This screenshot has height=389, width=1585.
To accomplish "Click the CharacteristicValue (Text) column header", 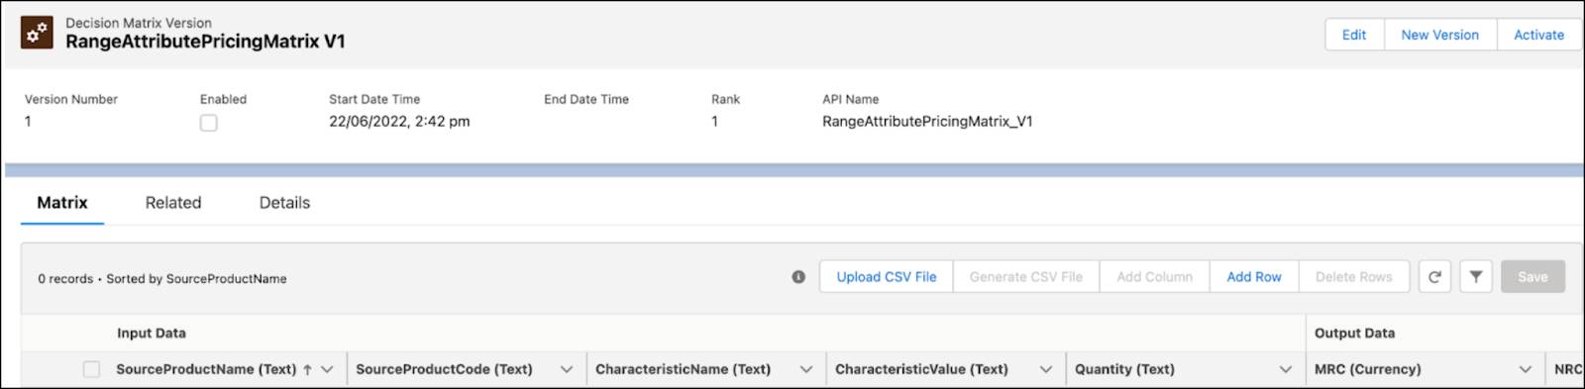I will click(921, 369).
